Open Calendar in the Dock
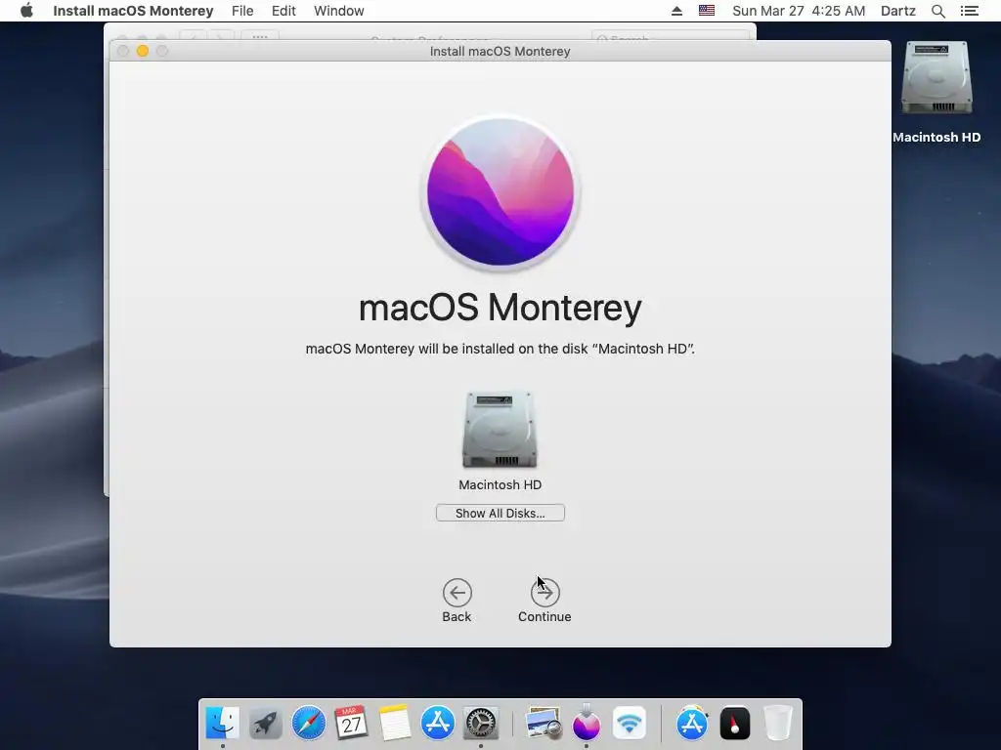Screen dimensions: 1001x750 [351, 724]
